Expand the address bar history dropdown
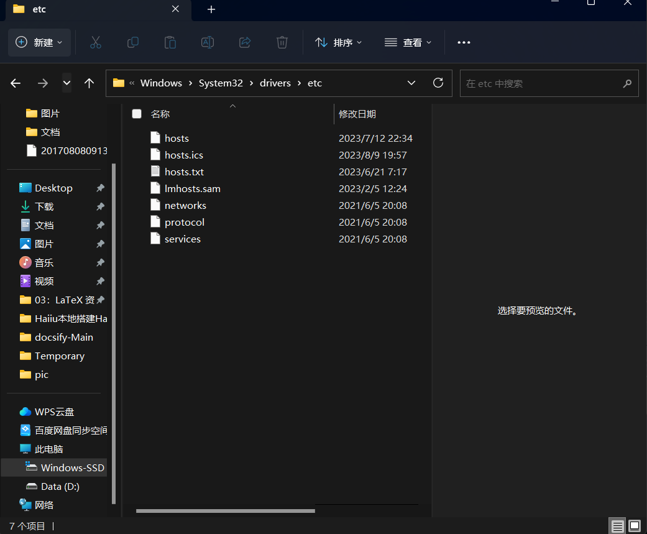647x534 pixels. (x=411, y=83)
